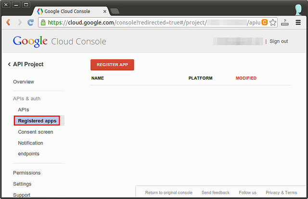Sort the table by MODIFIED column
This screenshot has width=308, height=199.
click(x=246, y=78)
